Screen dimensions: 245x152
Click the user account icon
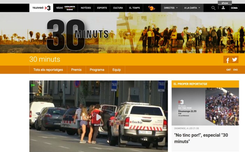click(x=223, y=8)
